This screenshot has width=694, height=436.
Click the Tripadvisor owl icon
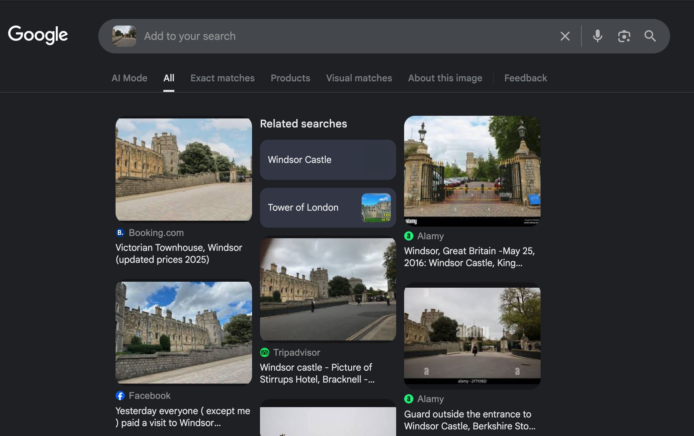[x=265, y=352]
